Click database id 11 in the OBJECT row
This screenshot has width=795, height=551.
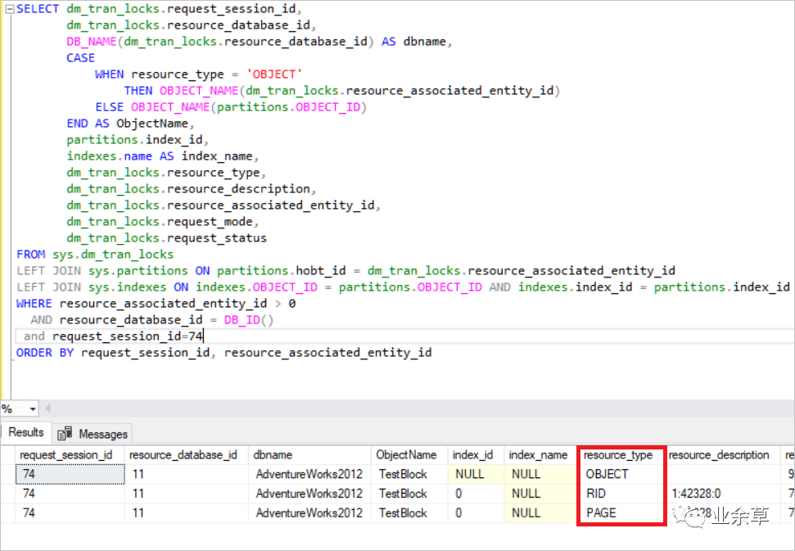(x=187, y=474)
